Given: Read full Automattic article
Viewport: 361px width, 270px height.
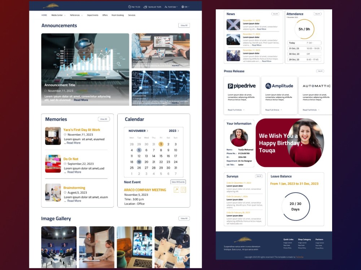Looking at the screenshot, I should (311, 110).
